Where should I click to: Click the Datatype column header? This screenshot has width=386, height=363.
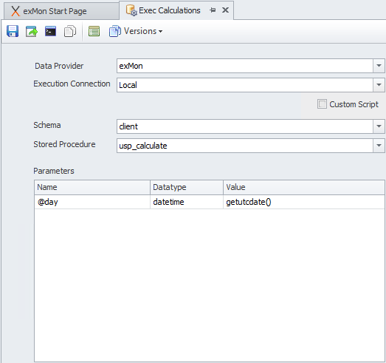[187, 187]
